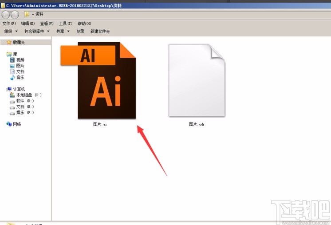Screen dimensions: 331x225
Task: Click the 文档 (E:) drive icon
Action: [12, 107]
